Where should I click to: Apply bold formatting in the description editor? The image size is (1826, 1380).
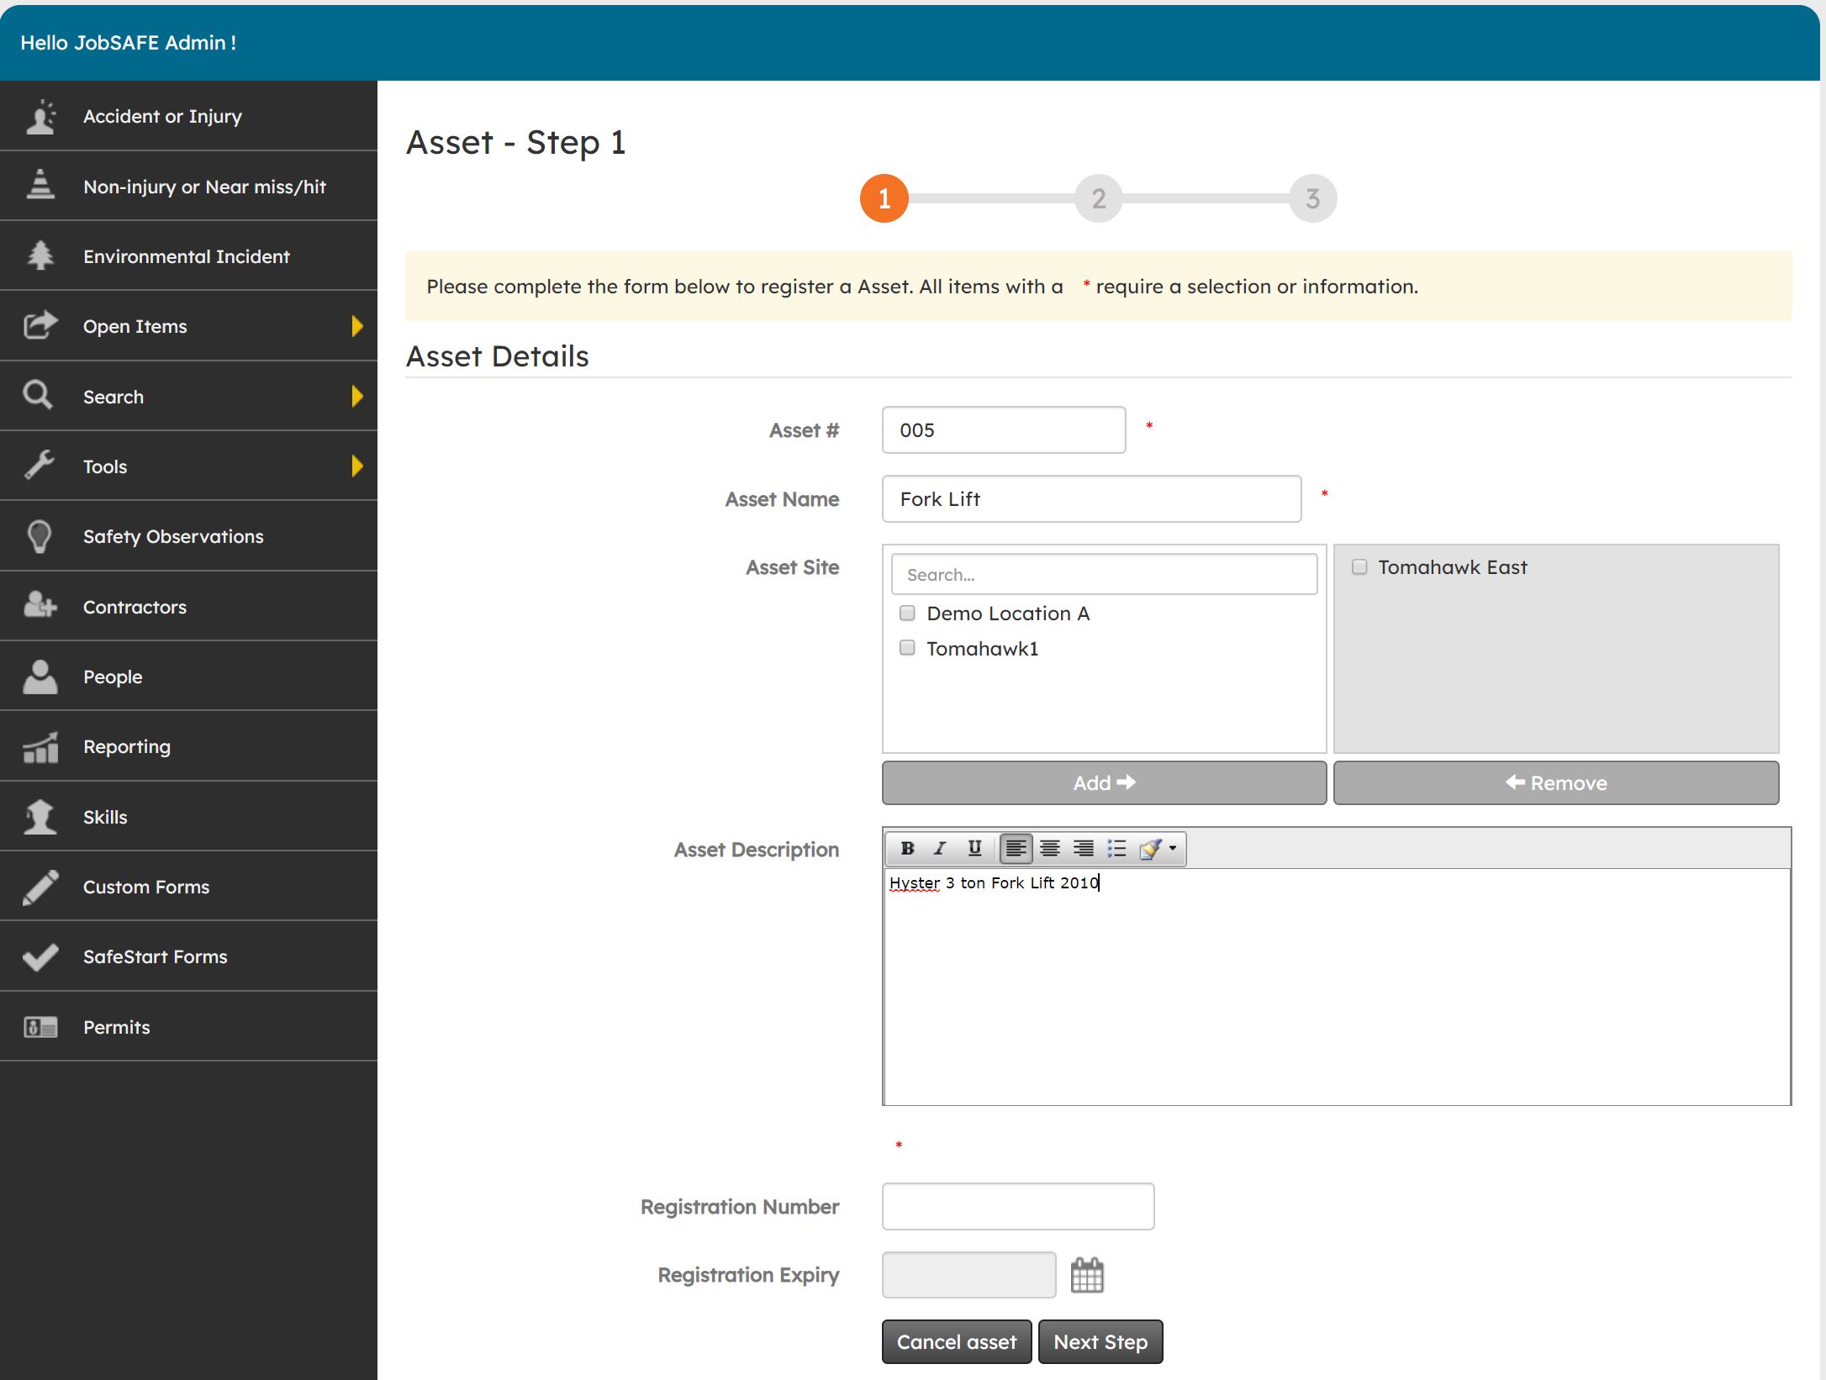[x=908, y=848]
